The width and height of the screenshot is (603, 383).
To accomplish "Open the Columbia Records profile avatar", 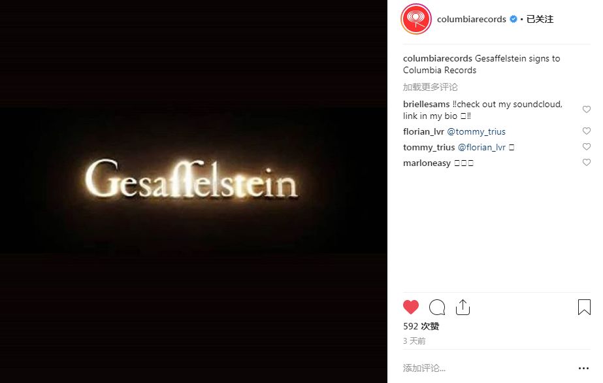I will coord(416,19).
